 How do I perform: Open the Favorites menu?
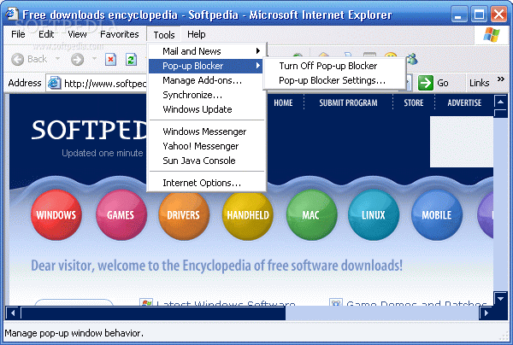(120, 34)
